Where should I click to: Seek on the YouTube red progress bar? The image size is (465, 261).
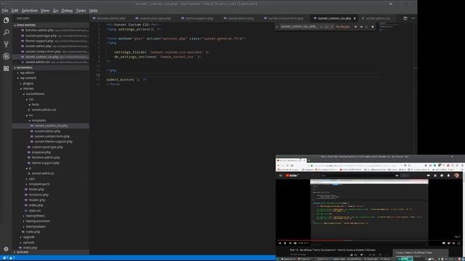(369, 240)
